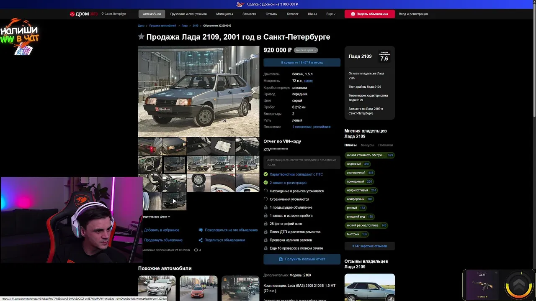Play the video thumbnail in photo gallery
536x301 pixels.
tap(174, 201)
